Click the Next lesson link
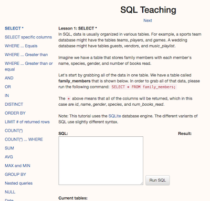The height and width of the screenshot is (201, 210). pyautogui.click(x=148, y=21)
